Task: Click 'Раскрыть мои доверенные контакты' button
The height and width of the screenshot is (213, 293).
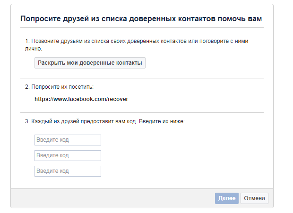Action: [x=90, y=63]
